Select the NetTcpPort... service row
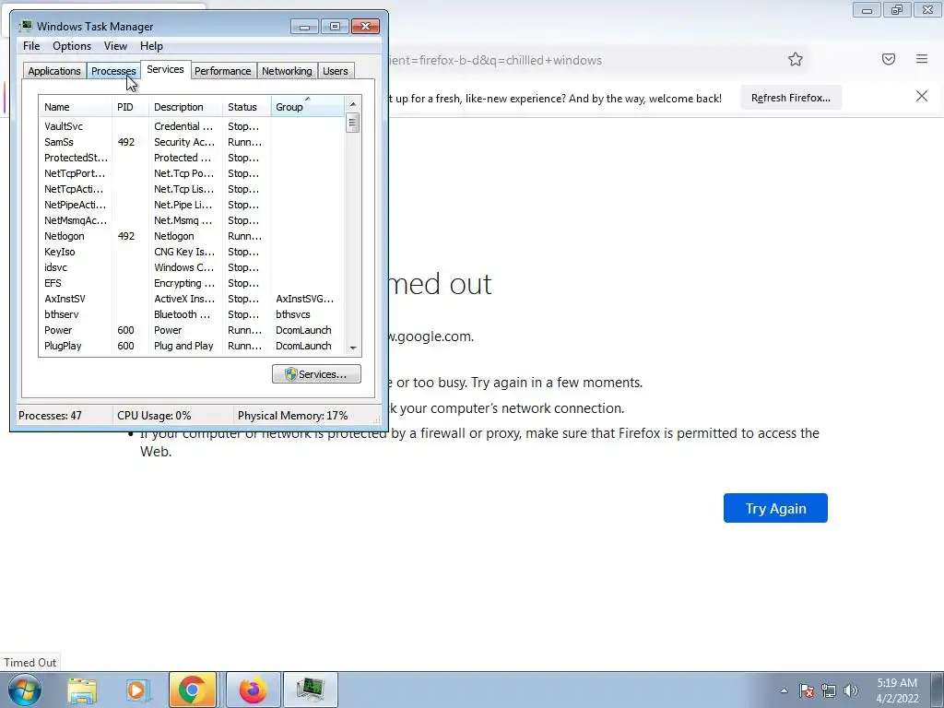Screen dimensions: 944x708 (x=192, y=173)
